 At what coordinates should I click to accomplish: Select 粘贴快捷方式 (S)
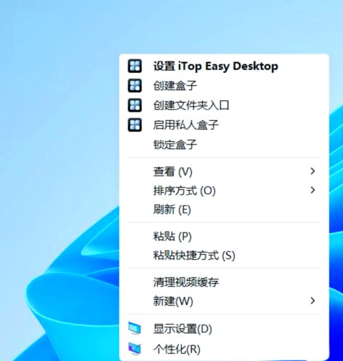pos(224,255)
